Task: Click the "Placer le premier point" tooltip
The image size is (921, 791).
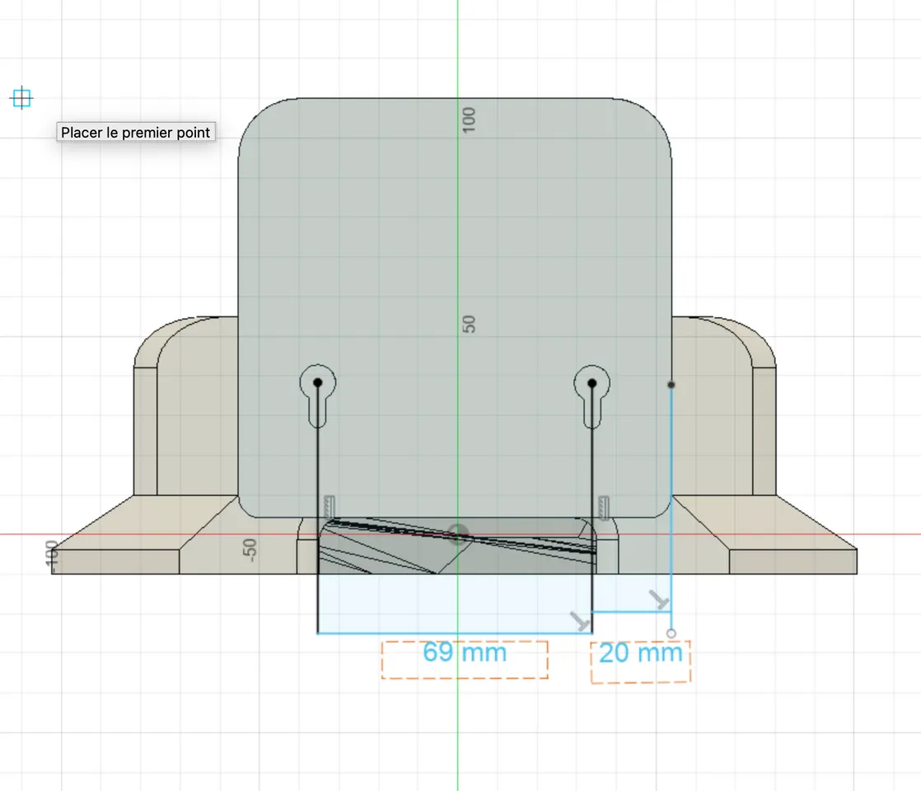Action: coord(136,132)
